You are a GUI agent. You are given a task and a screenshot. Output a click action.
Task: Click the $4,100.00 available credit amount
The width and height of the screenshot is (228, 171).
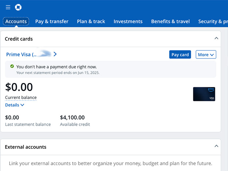72,118
